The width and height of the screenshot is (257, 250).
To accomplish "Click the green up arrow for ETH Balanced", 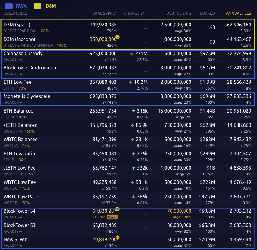I will 133,111.
